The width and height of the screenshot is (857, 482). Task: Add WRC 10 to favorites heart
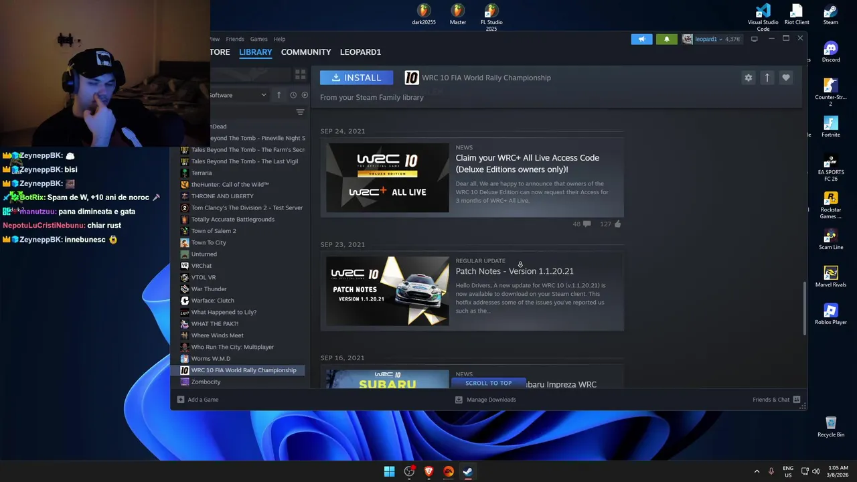coord(785,78)
